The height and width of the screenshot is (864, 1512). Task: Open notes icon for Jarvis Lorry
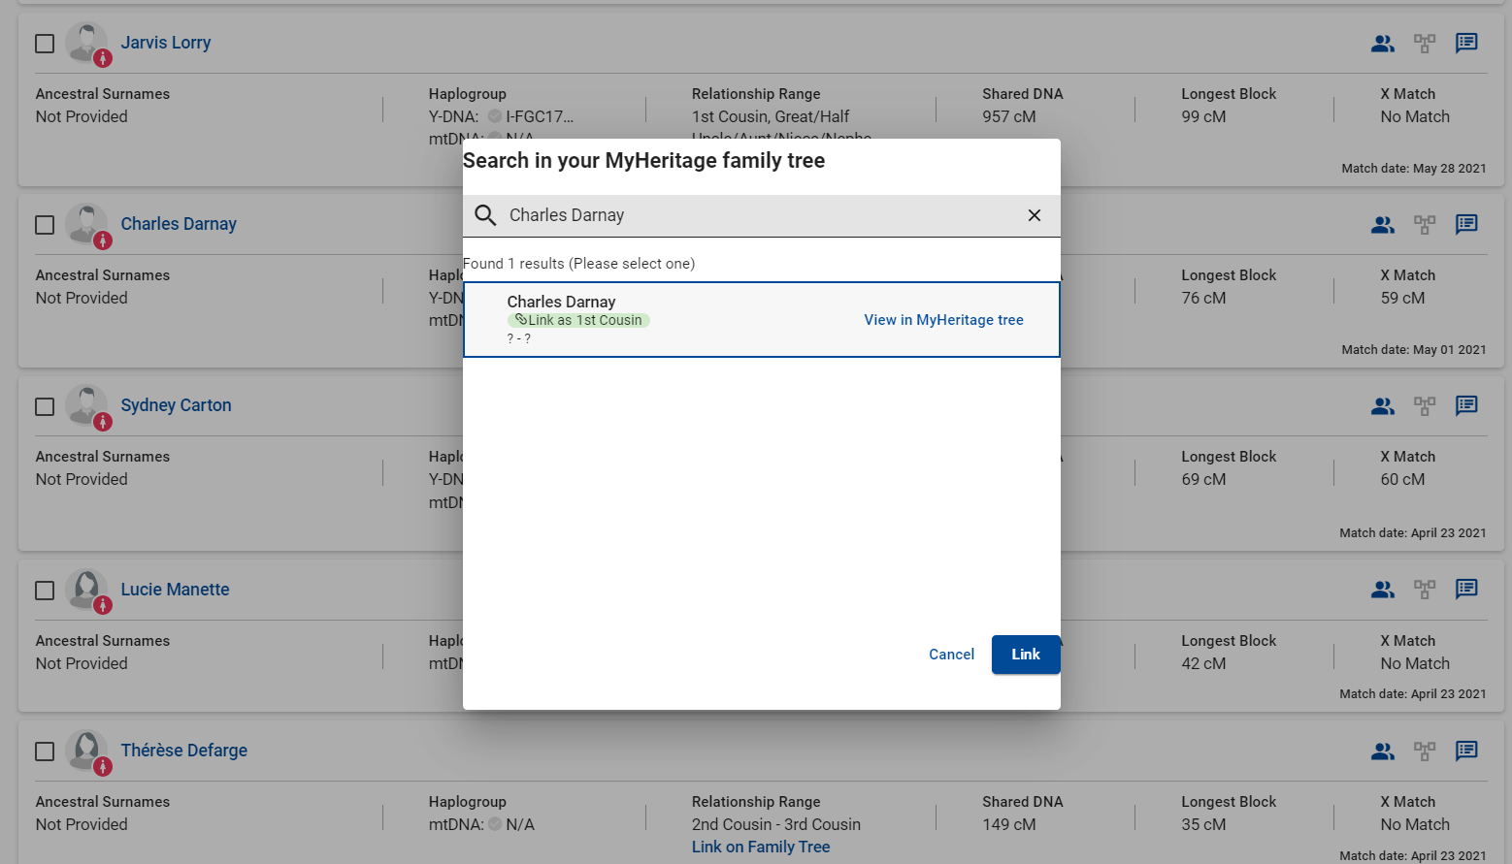click(x=1466, y=43)
